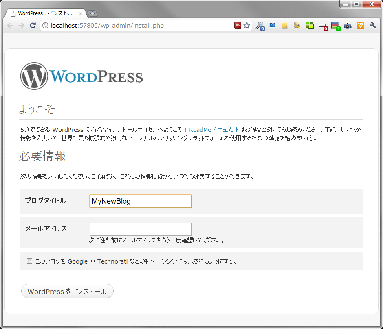The image size is (383, 329).
Task: Click the red Aa dictionary icon
Action: pos(238,25)
